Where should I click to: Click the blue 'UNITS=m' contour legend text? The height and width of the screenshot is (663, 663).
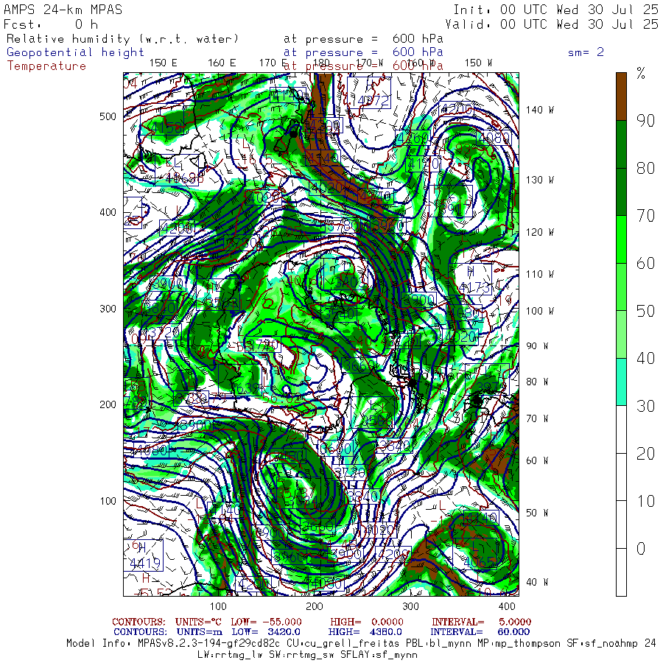pyautogui.click(x=200, y=632)
